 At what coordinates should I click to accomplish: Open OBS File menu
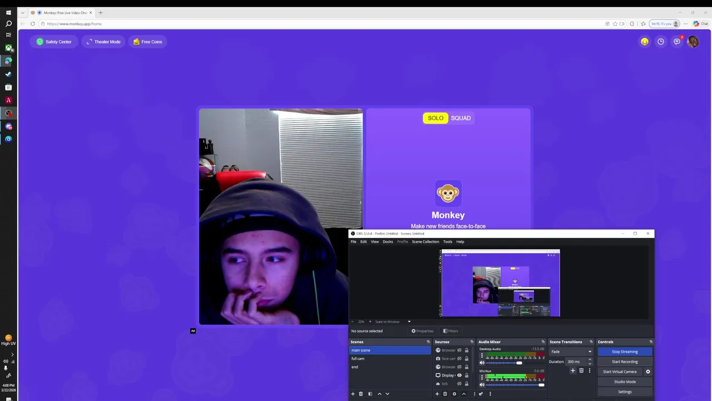point(353,242)
